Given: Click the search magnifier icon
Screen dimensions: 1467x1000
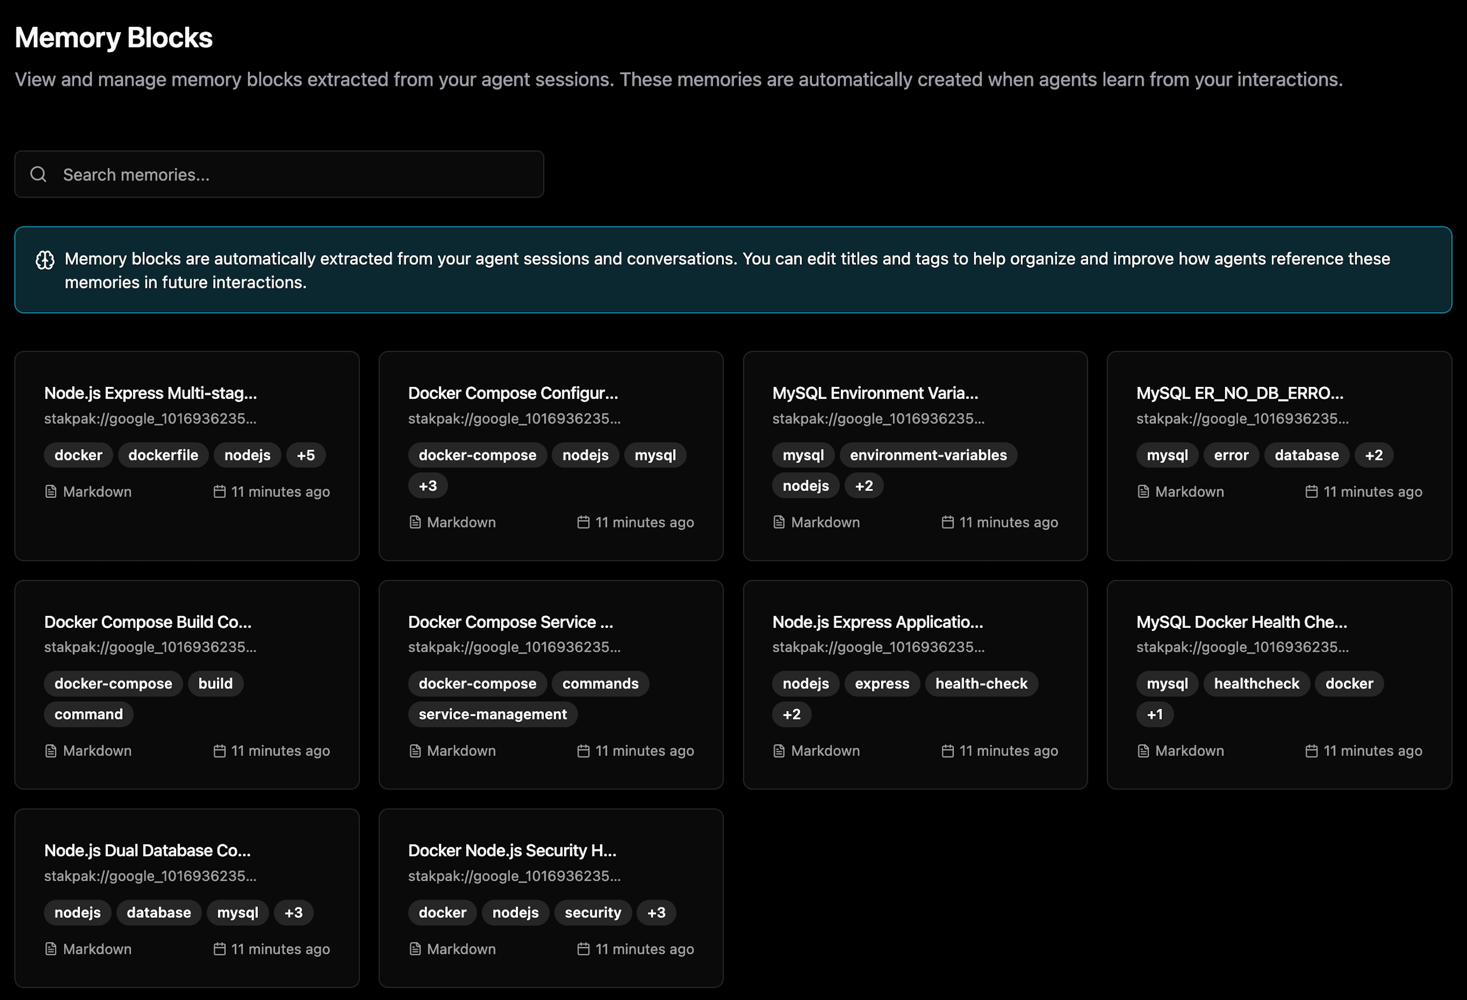Looking at the screenshot, I should tap(38, 174).
